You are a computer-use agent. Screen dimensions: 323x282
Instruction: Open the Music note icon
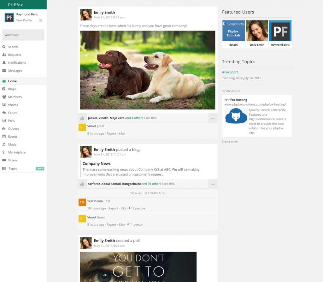tap(4, 144)
